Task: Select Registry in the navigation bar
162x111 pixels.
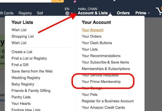Action: point(25,13)
